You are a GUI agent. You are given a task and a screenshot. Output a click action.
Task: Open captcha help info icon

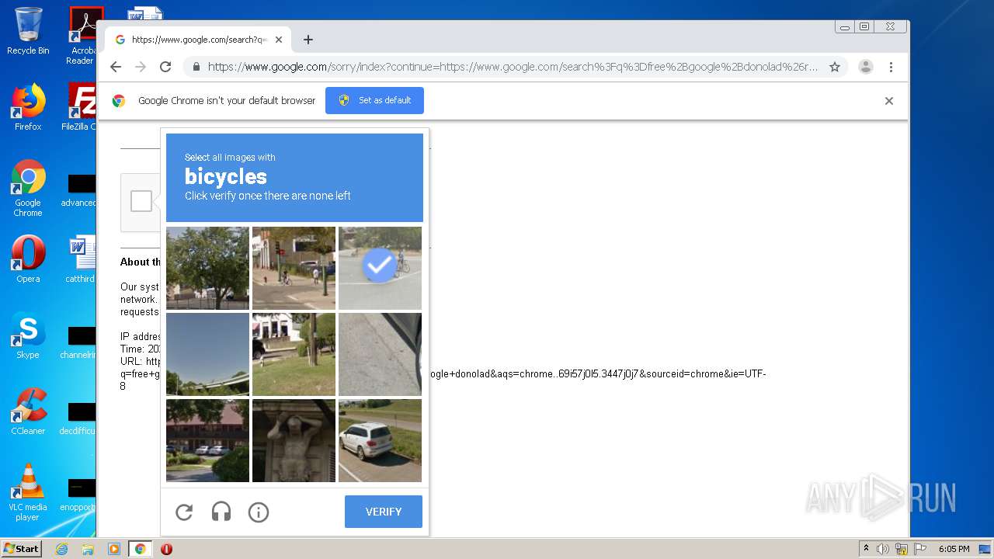pos(259,512)
